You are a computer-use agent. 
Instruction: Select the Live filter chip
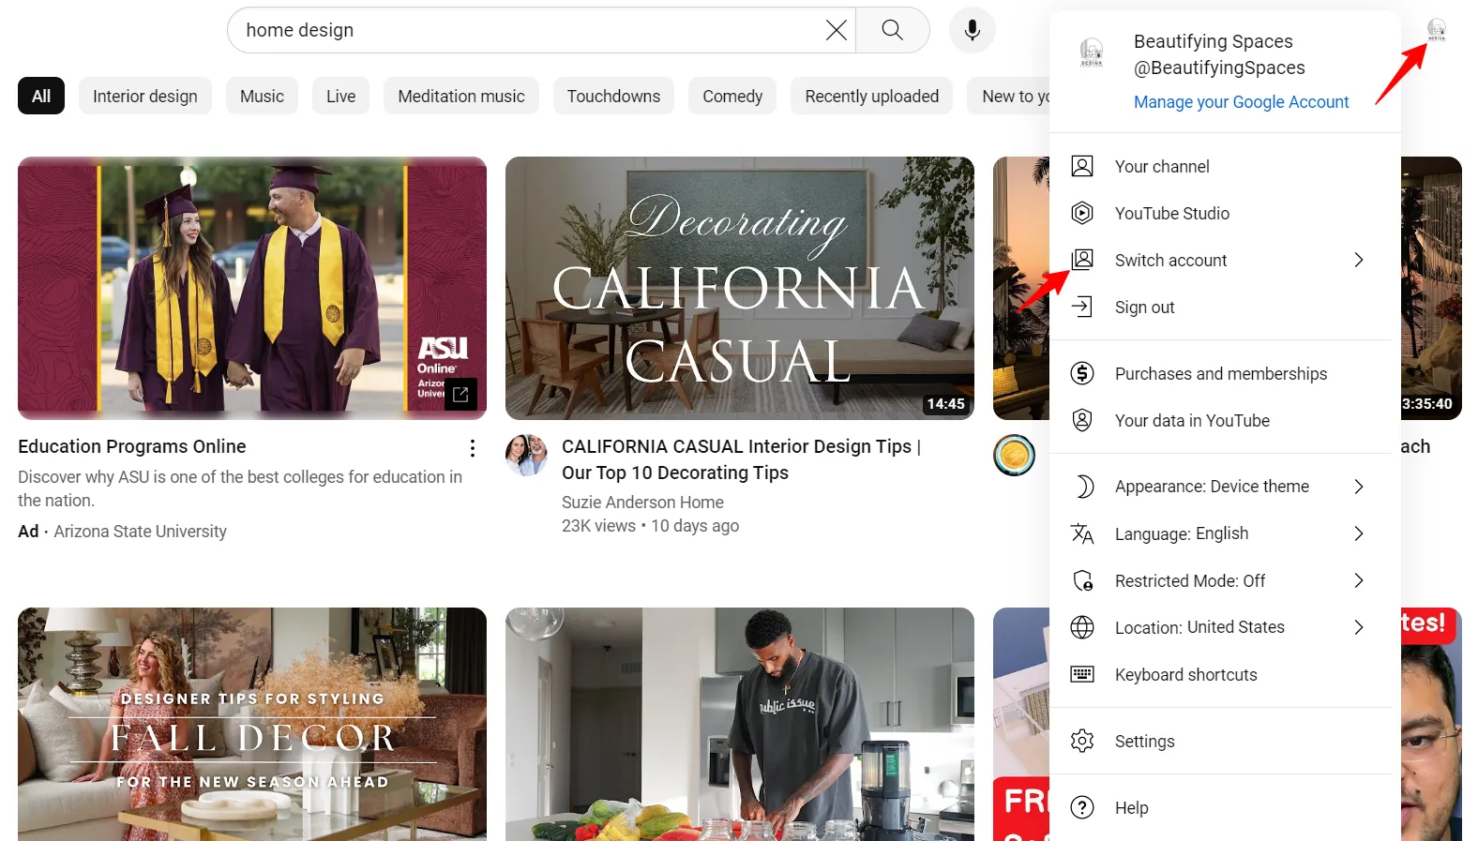point(340,96)
